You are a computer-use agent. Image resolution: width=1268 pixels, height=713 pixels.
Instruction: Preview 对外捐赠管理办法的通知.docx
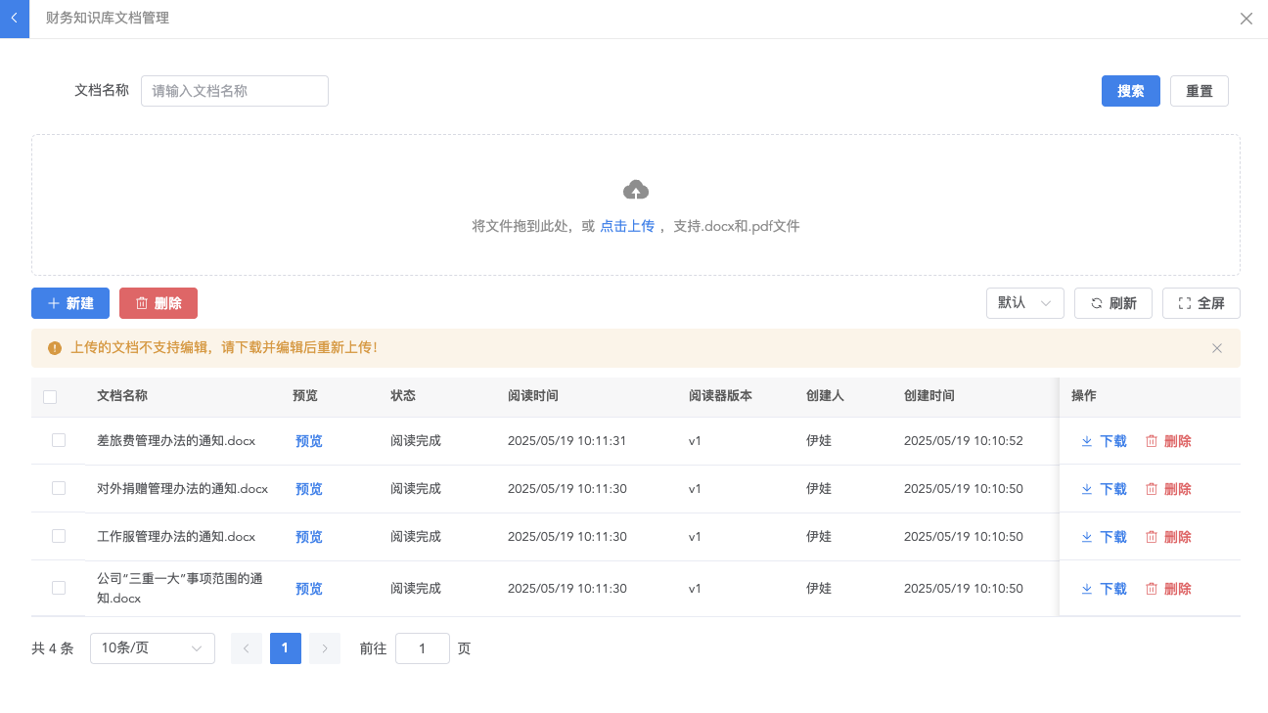[x=309, y=489]
